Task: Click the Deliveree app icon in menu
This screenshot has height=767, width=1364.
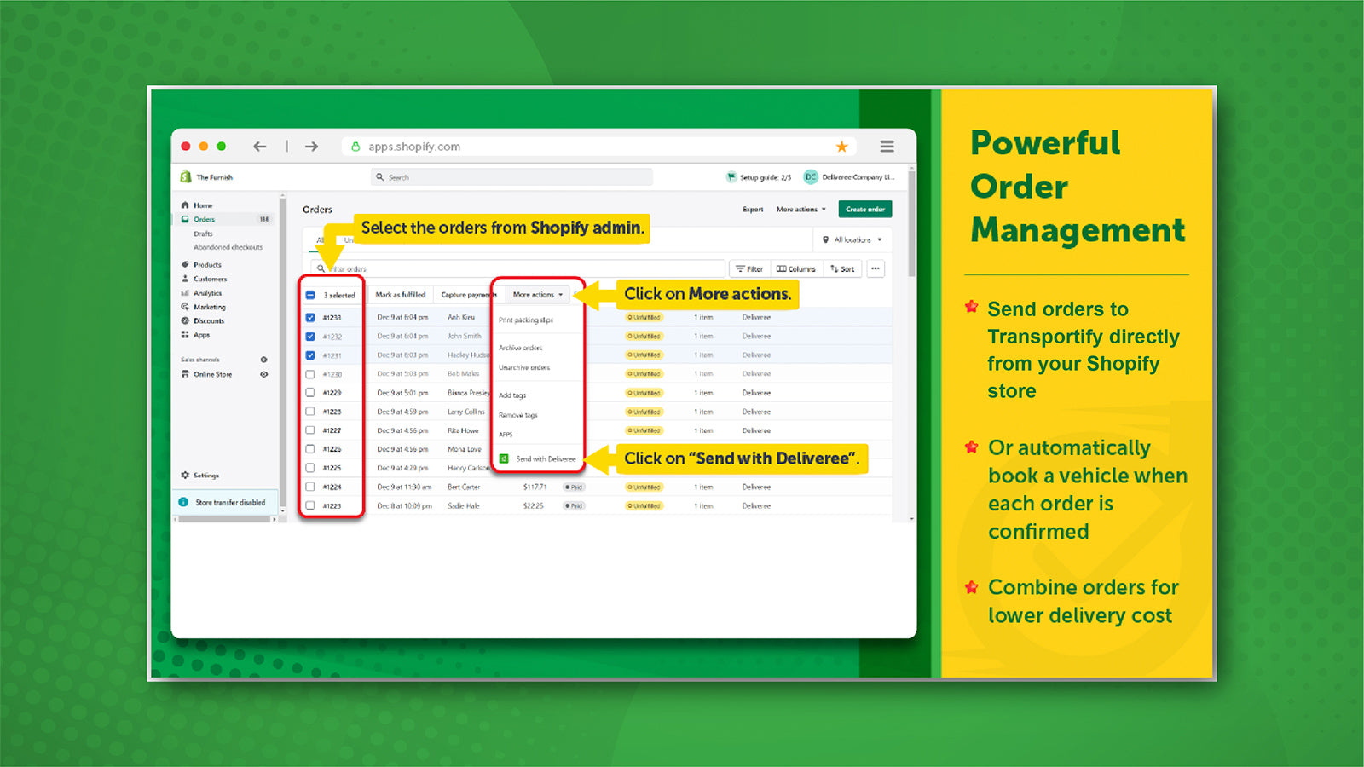Action: [504, 458]
